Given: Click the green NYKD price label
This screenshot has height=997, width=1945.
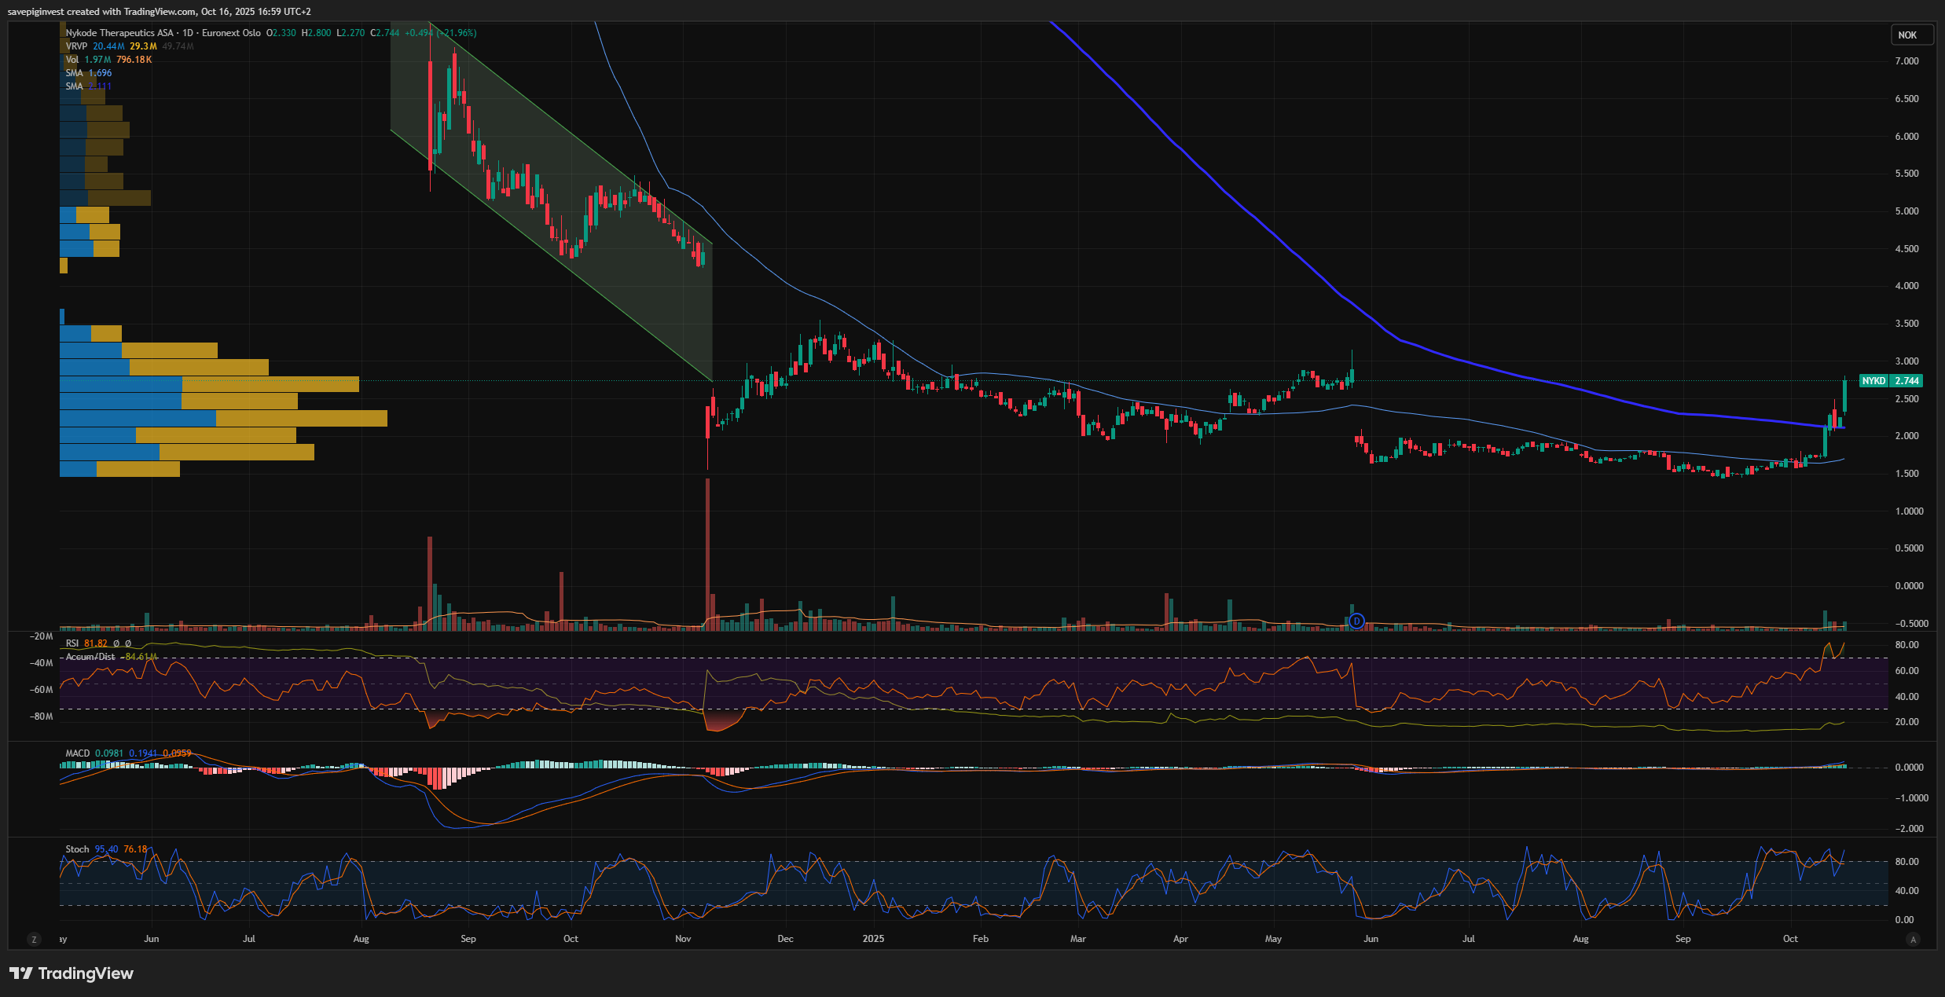Looking at the screenshot, I should pos(1873,381).
